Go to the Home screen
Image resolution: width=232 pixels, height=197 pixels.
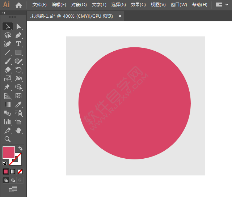point(19,5)
